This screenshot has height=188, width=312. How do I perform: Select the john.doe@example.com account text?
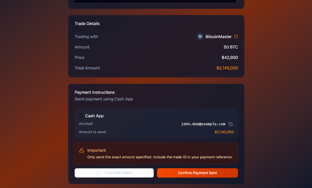tap(203, 124)
